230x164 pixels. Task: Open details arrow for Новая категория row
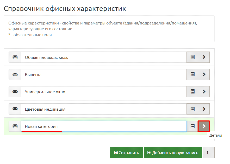(x=204, y=126)
